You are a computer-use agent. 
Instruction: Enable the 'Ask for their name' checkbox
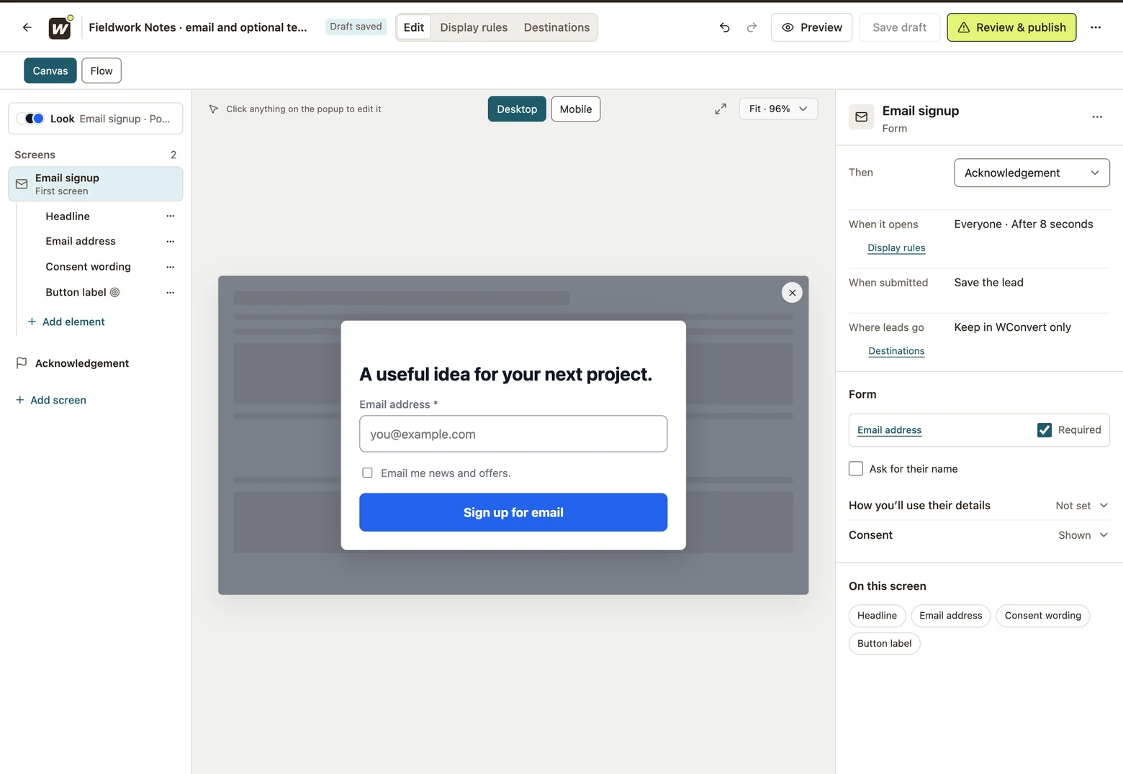[x=856, y=469]
